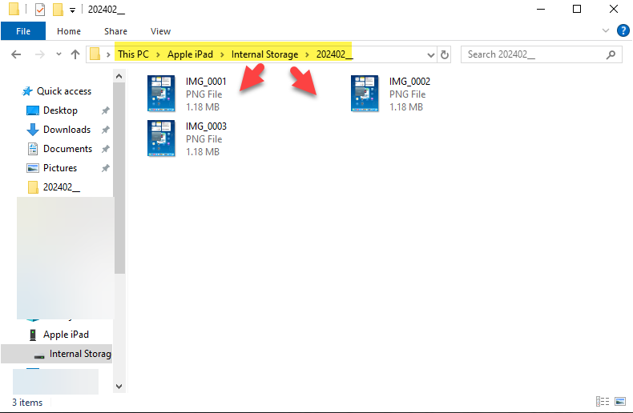Screen dimensions: 633x413
Task: Open the Share ribbon tab
Action: 115,31
